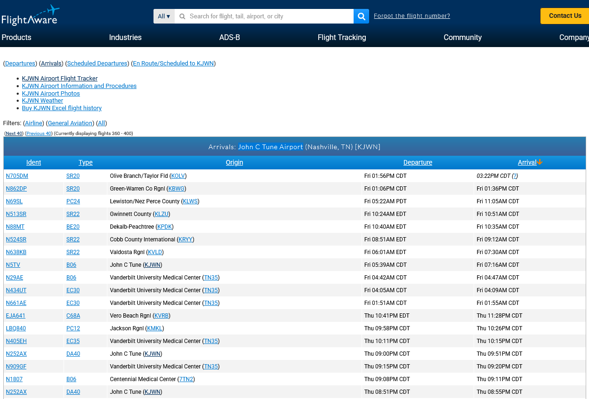Screen dimensions: 589x399
Task: Filter flights by General Aviation
Action: [x=70, y=123]
